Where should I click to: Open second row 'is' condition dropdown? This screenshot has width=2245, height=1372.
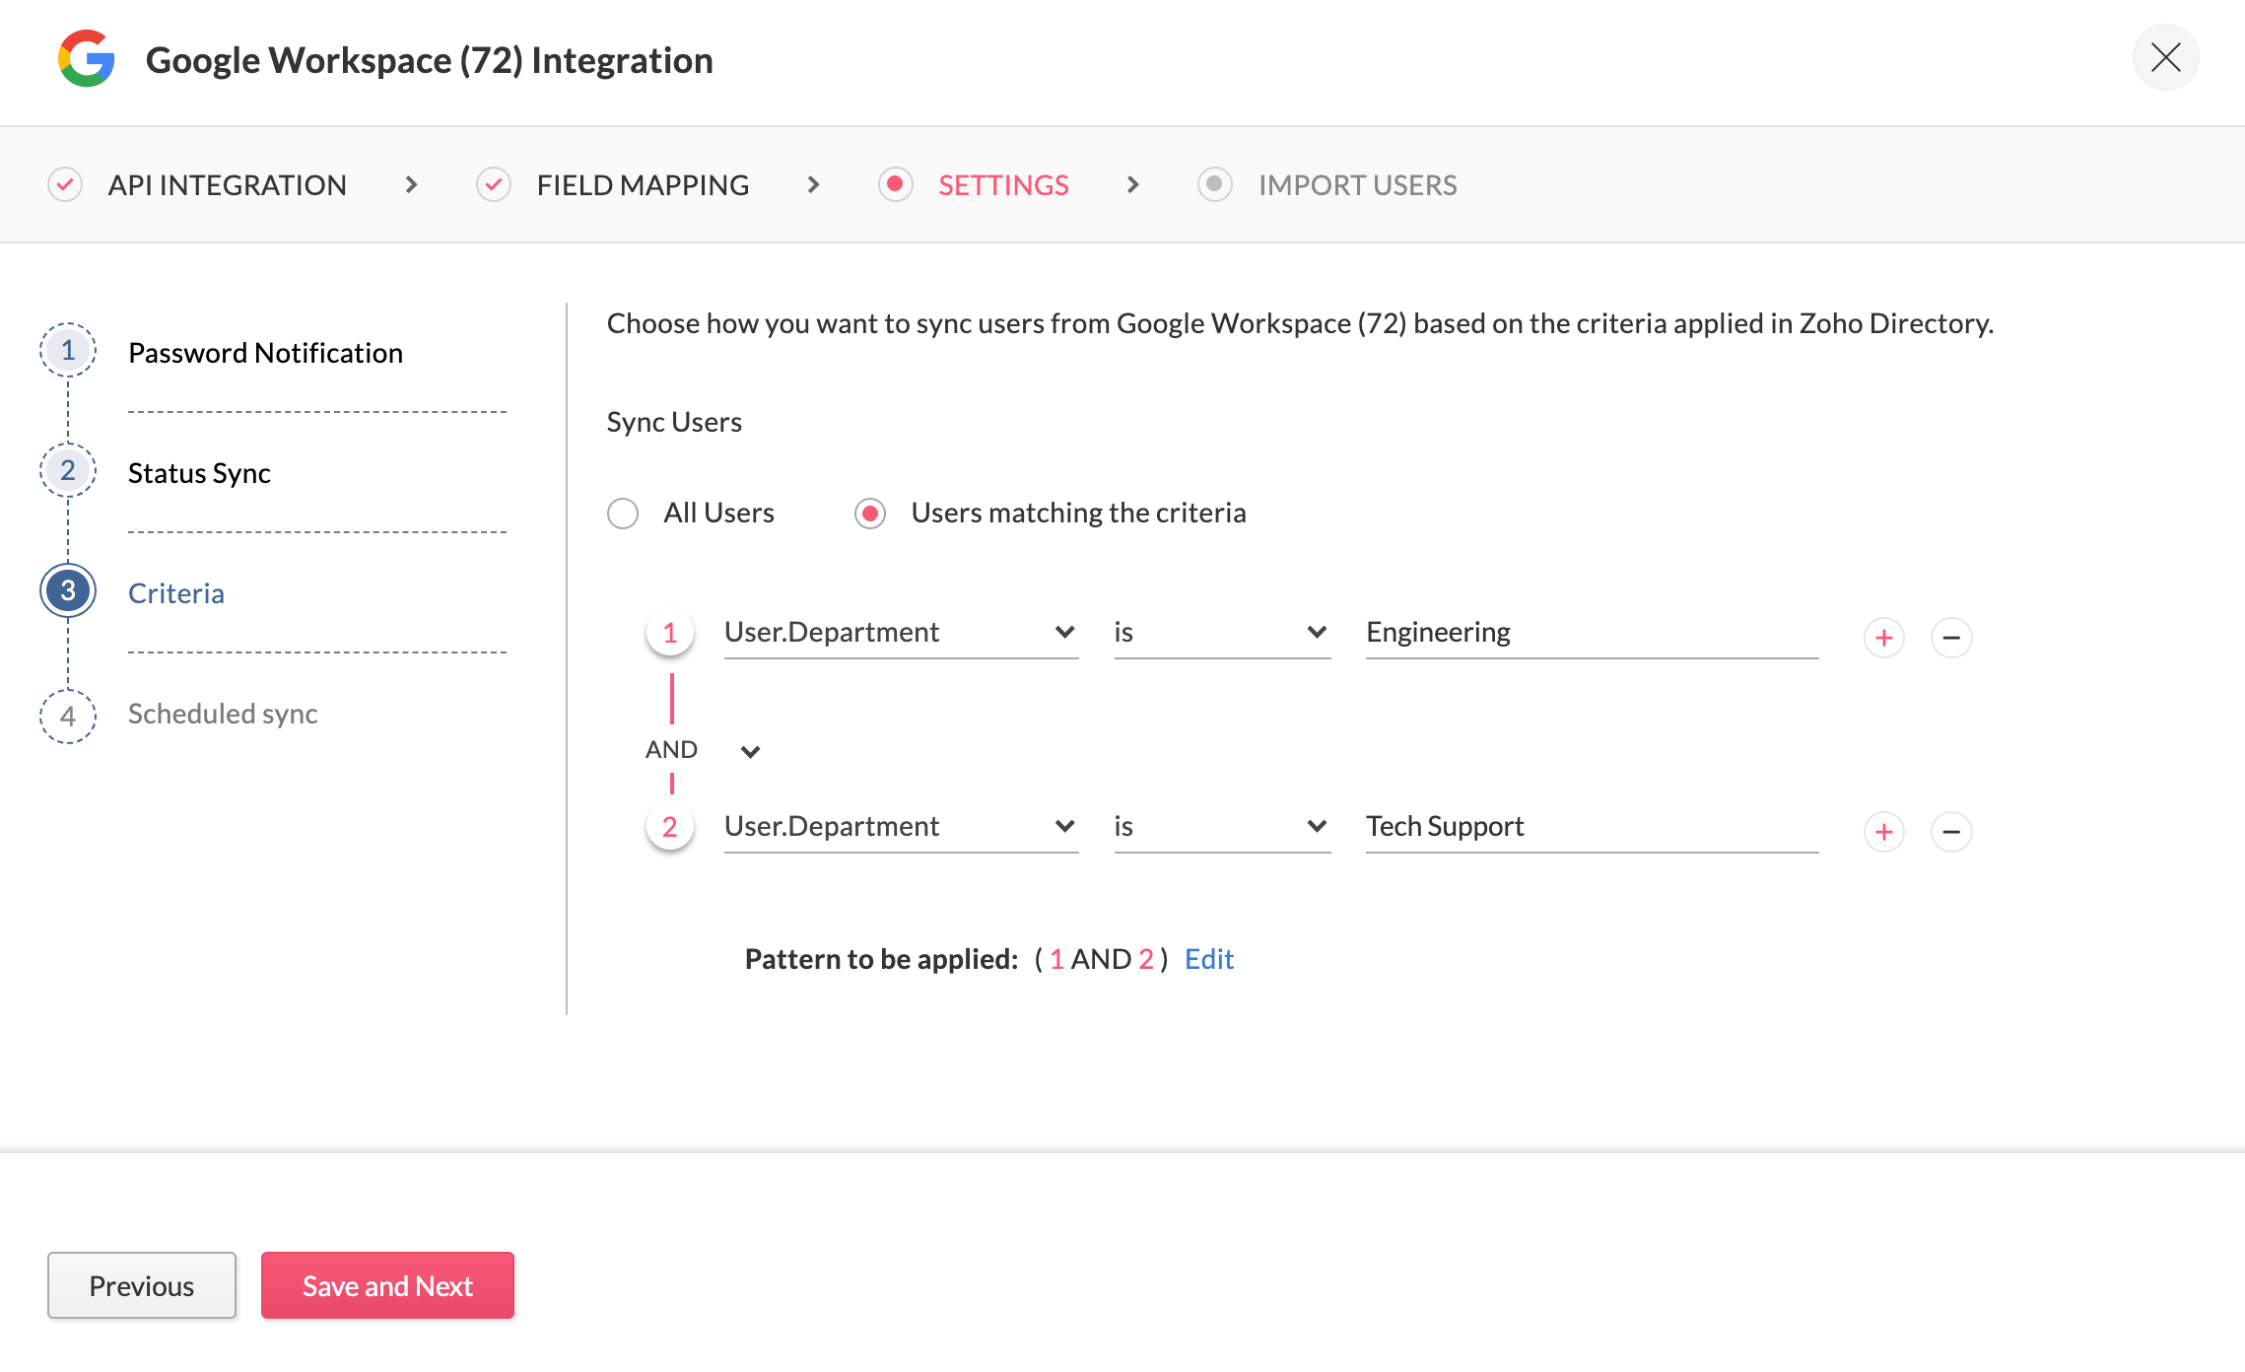click(1221, 826)
